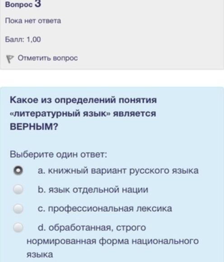Select radio button for answer b
The width and height of the screenshot is (224, 262).
(18, 189)
